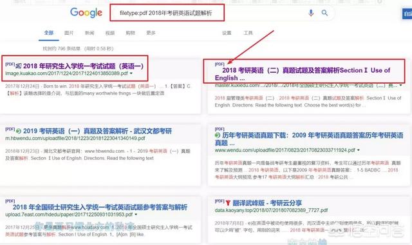Start voice search with microphone icon
This screenshot has width=412, height=245.
pos(311,13)
